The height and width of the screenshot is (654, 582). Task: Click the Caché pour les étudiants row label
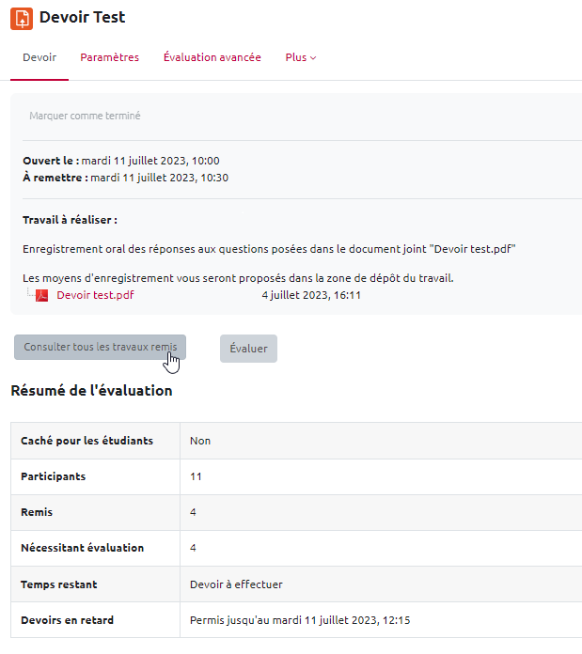pyautogui.click(x=87, y=441)
